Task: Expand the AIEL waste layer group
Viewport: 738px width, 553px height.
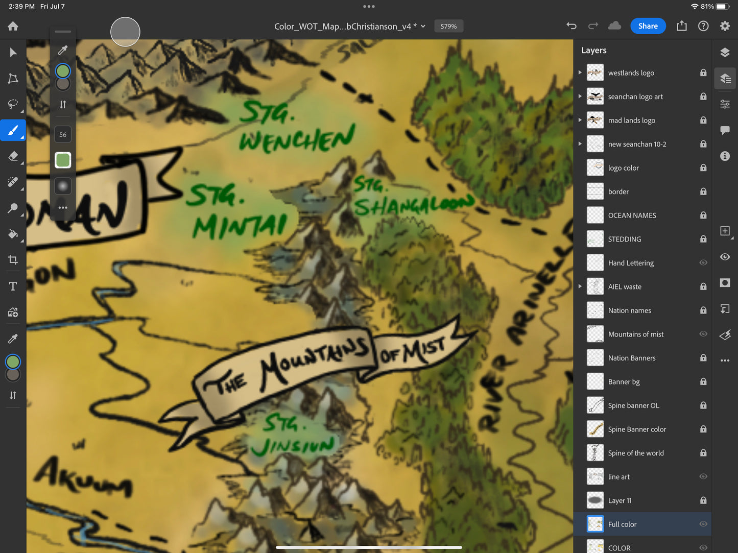Action: [x=580, y=286]
